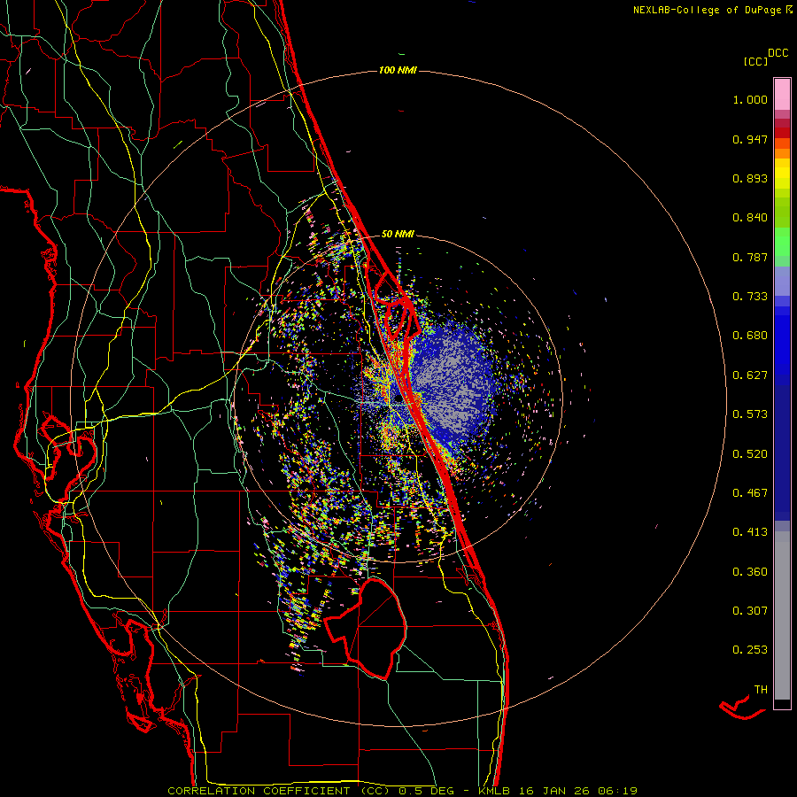The height and width of the screenshot is (797, 797).
Task: Click the KMLB radar site identifier
Action: tap(494, 791)
